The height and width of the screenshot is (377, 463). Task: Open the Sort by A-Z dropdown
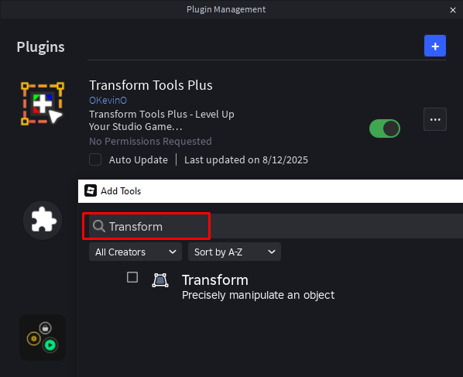pyautogui.click(x=234, y=252)
